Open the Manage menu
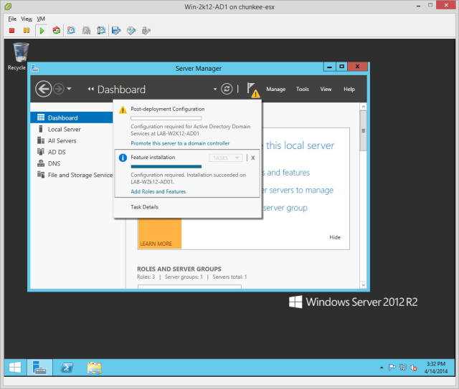 [x=275, y=90]
